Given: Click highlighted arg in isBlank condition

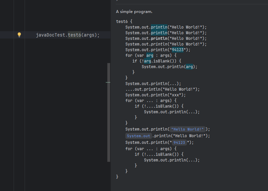Looking at the screenshot, I should coord(147,61).
